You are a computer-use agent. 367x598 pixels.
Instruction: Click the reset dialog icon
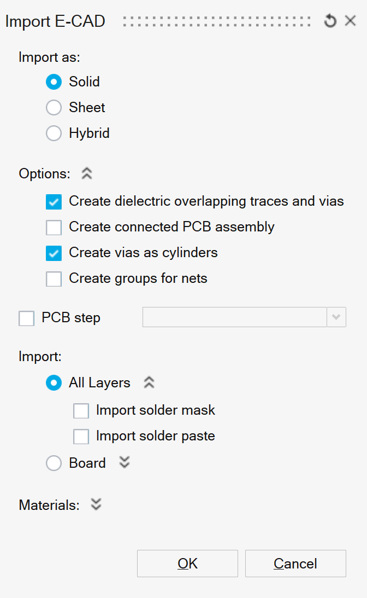click(330, 21)
